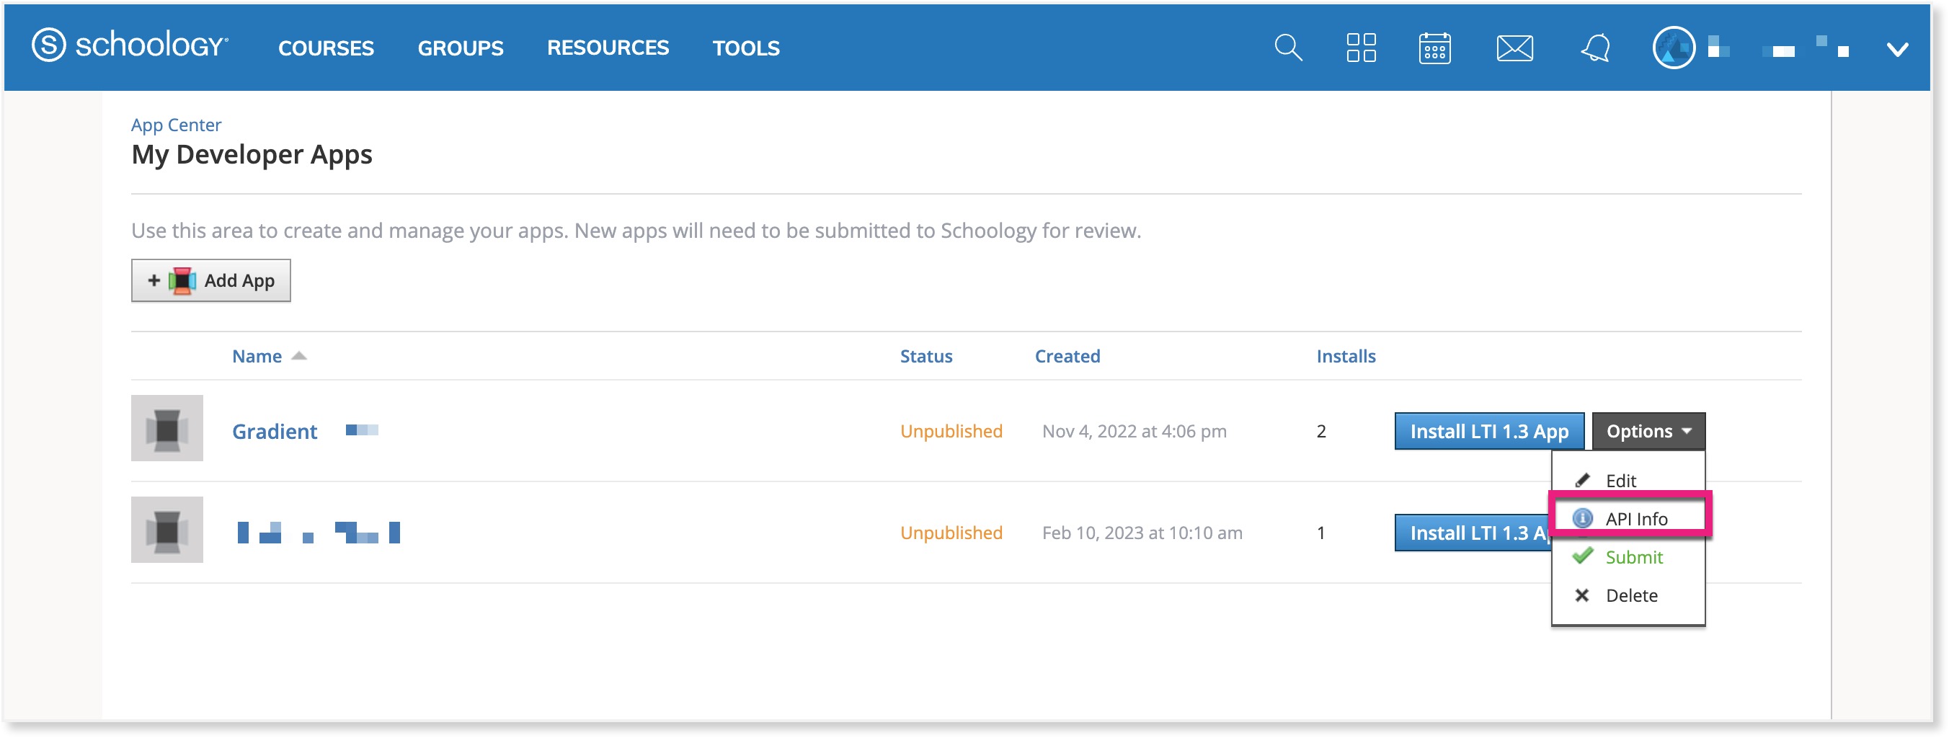Click the Unpublished status for Gradient
Screen dimensions: 1949x738
click(950, 431)
